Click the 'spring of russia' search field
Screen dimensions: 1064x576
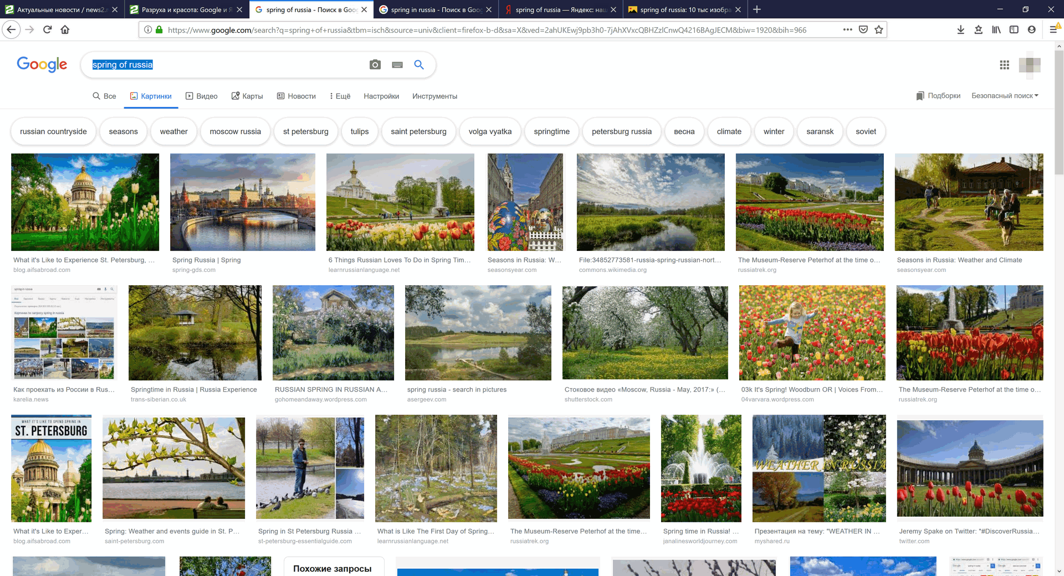[x=222, y=65]
